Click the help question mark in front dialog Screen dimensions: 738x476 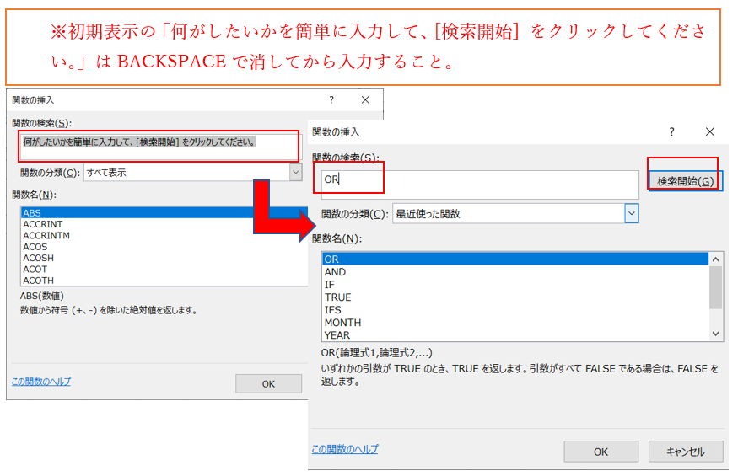(x=672, y=132)
